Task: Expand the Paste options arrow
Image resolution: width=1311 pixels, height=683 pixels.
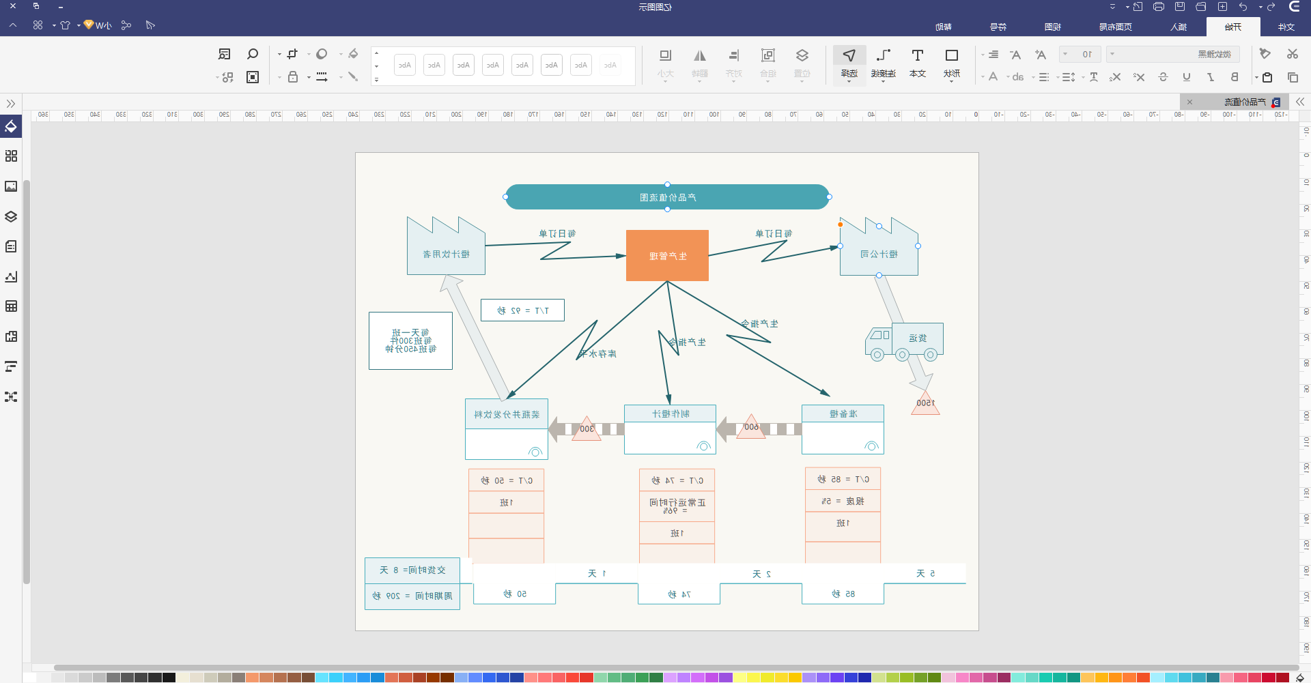Action: 1256,77
